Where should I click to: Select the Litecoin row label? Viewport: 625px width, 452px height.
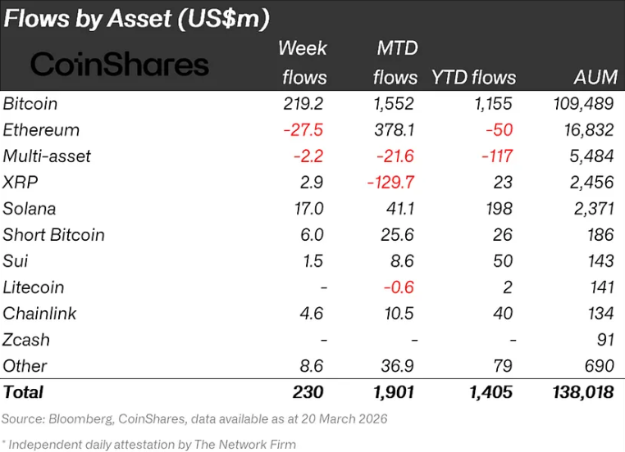(x=34, y=287)
